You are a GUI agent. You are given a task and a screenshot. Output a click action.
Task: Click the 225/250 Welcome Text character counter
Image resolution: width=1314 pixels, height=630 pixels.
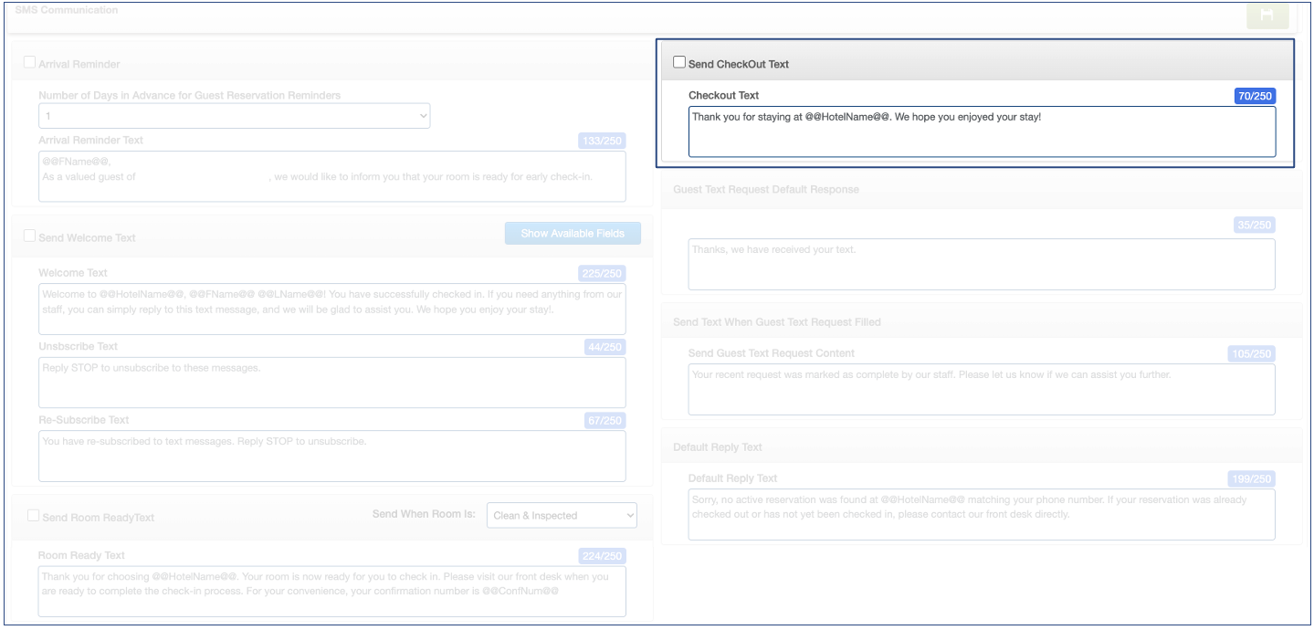pos(602,273)
